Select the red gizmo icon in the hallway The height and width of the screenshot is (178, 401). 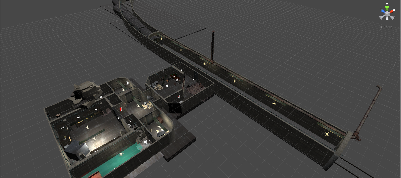click(121, 109)
